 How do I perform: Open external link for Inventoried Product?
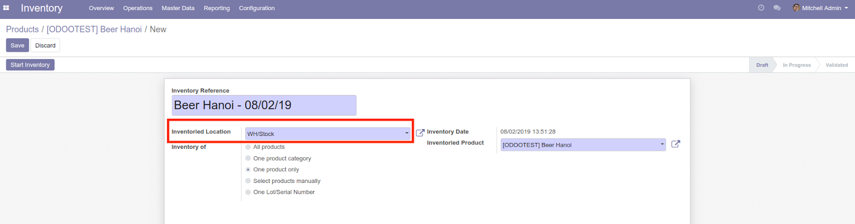675,144
